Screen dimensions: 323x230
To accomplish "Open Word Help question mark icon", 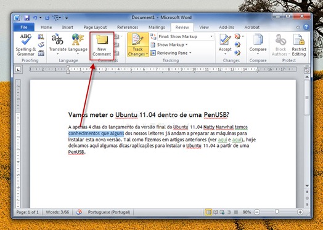I will tap(306, 27).
